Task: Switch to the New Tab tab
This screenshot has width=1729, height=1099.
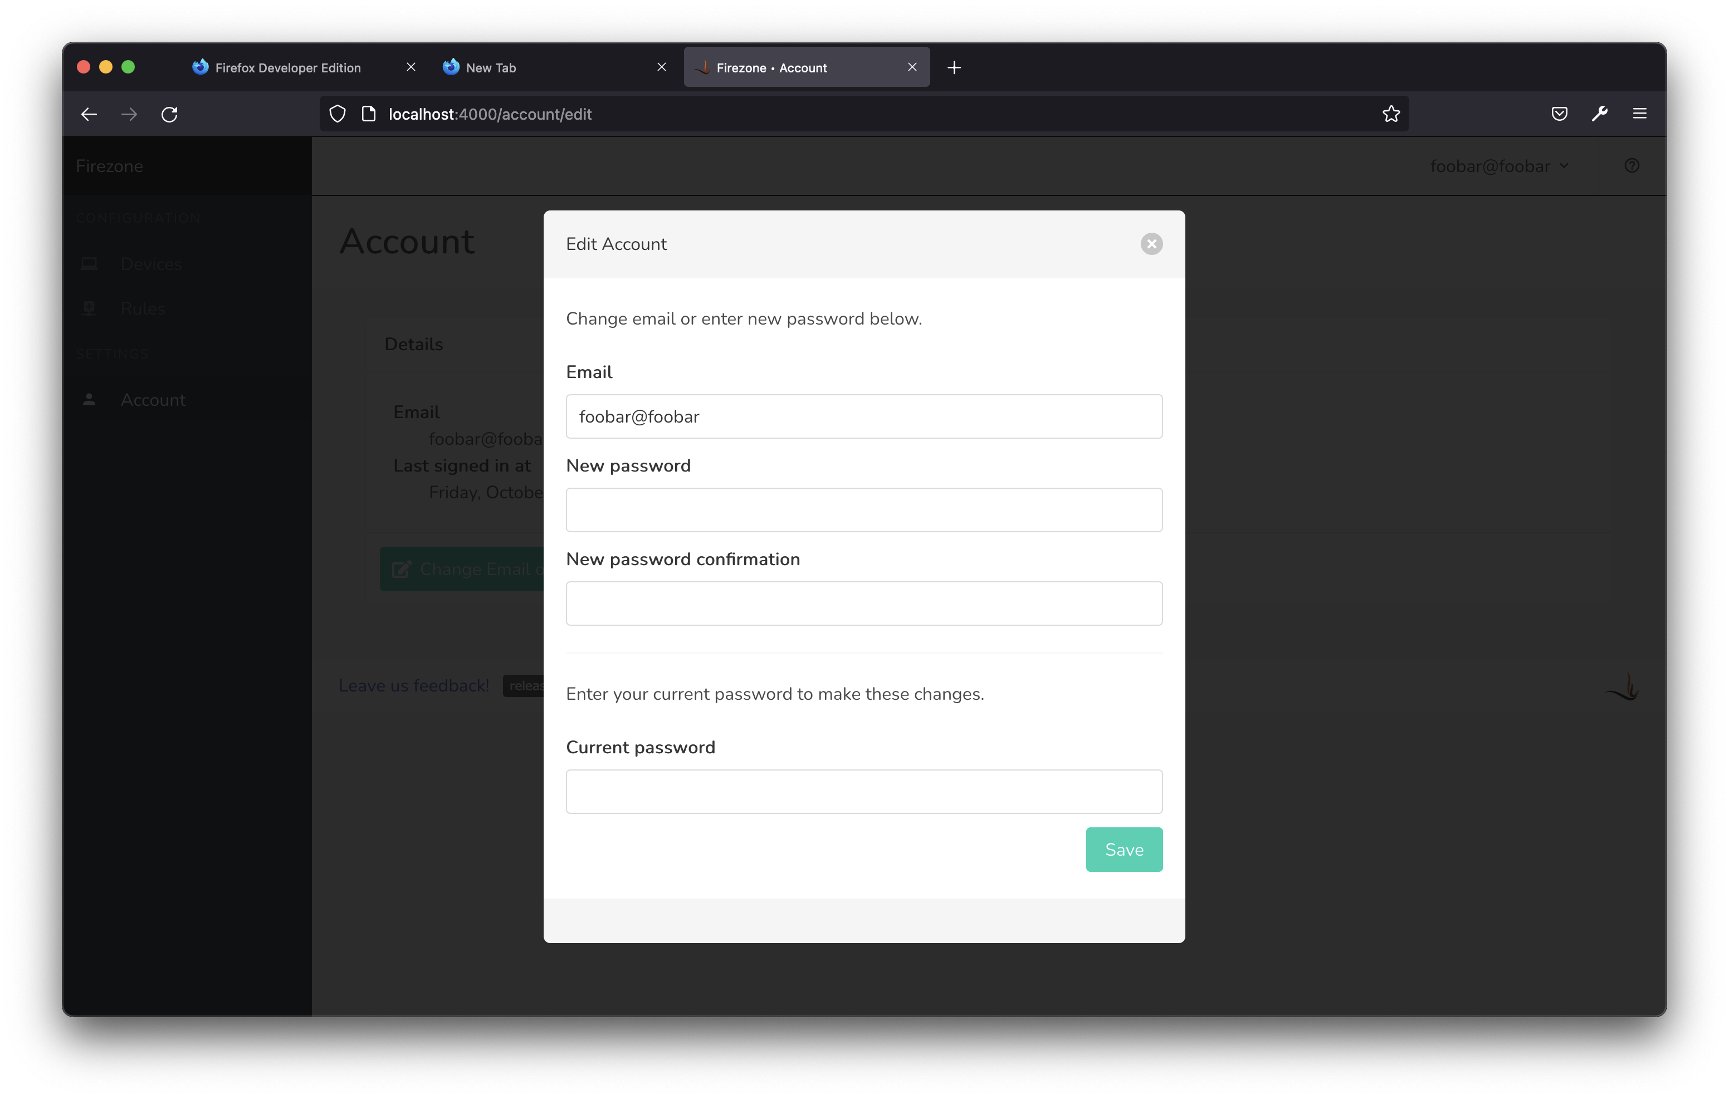Action: 490,67
